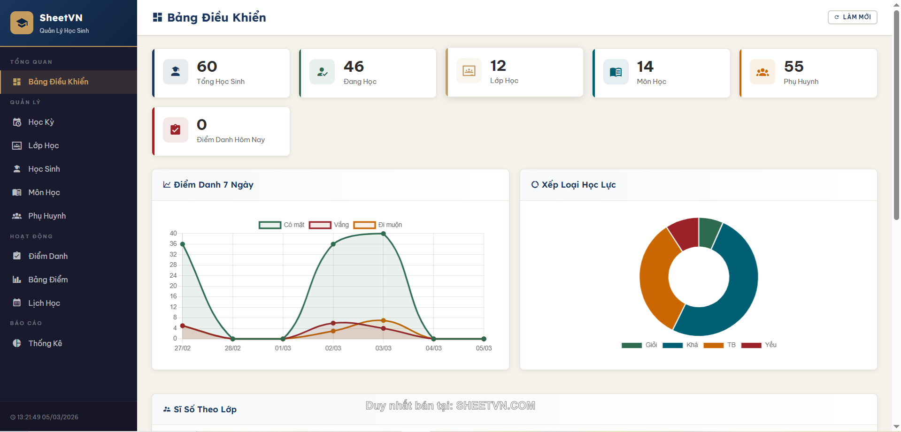Click the Lớp Học card icon
The height and width of the screenshot is (432, 901).
[469, 71]
